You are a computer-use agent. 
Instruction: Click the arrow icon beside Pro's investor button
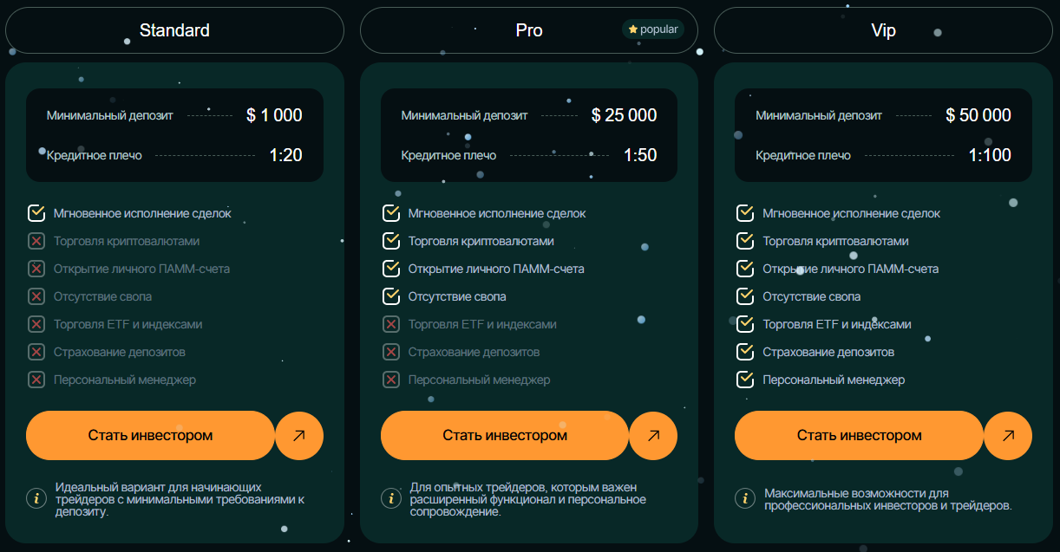(x=653, y=435)
